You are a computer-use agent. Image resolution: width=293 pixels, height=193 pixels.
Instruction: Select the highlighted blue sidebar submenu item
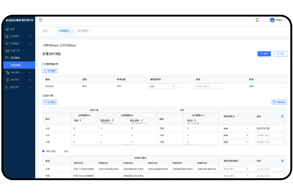coord(19,65)
